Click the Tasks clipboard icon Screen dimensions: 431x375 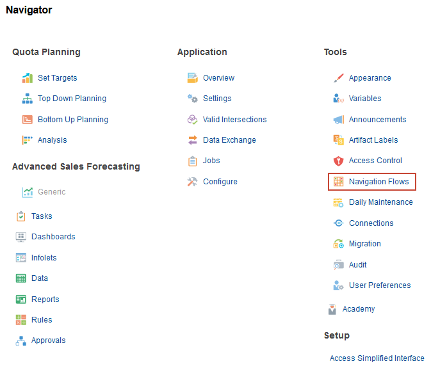[x=20, y=216]
